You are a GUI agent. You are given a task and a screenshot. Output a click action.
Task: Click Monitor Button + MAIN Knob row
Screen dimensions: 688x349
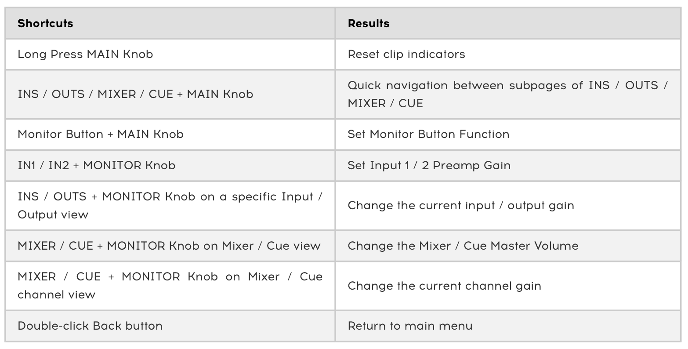point(343,135)
